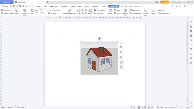Screen dimensions: 194x109
Task: Click the WPS Office home tab
Action: point(7,2)
